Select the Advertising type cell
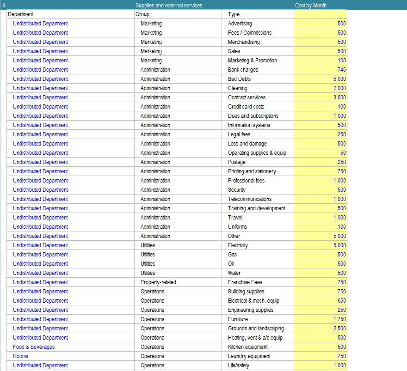This screenshot has width=407, height=371. [258, 24]
